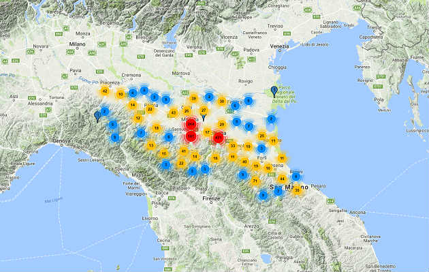Expand the yellow cluster marker numbered 43
The image size is (429, 272).
click(173, 112)
